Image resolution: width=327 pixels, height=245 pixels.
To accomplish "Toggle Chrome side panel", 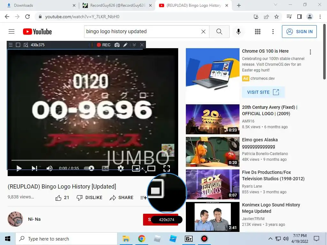I will [x=300, y=17].
